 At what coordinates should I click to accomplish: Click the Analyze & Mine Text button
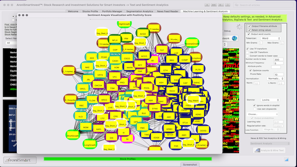(269, 150)
